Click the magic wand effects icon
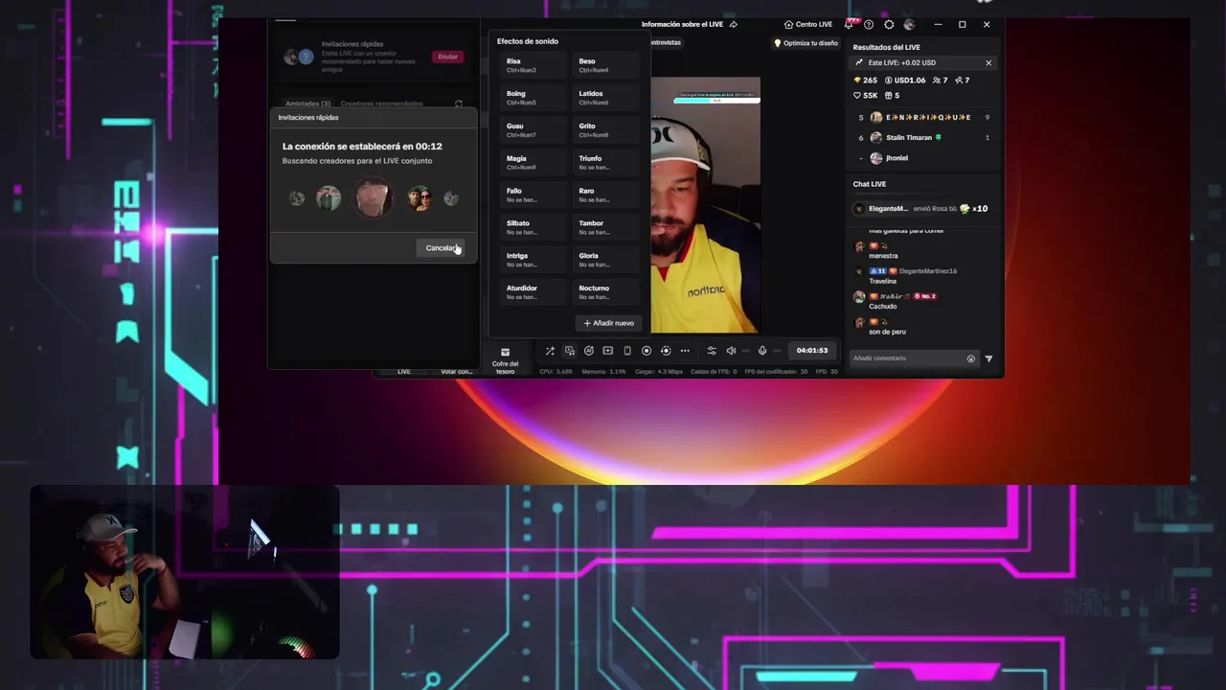This screenshot has height=690, width=1226. tap(550, 351)
